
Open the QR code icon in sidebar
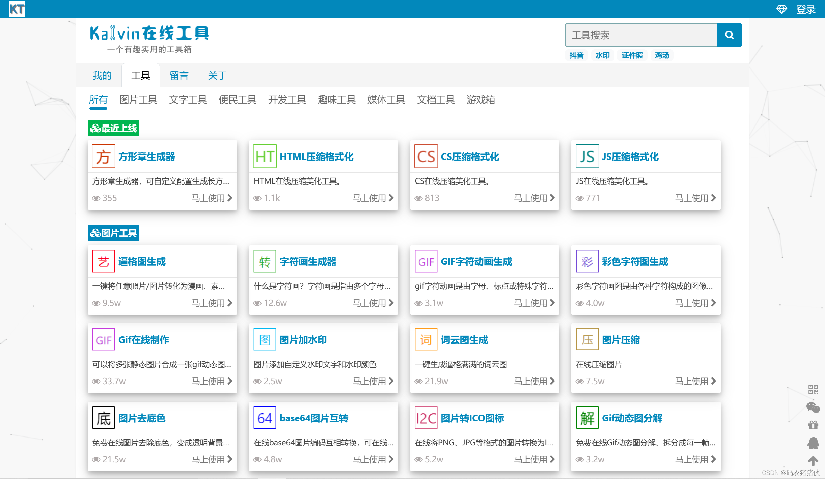tap(813, 389)
